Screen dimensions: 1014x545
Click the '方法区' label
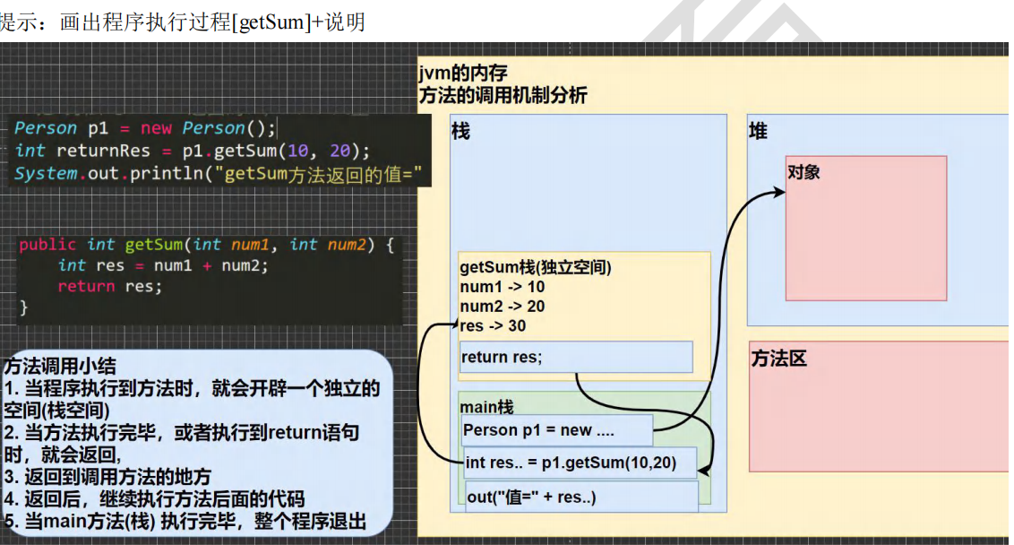pyautogui.click(x=779, y=359)
